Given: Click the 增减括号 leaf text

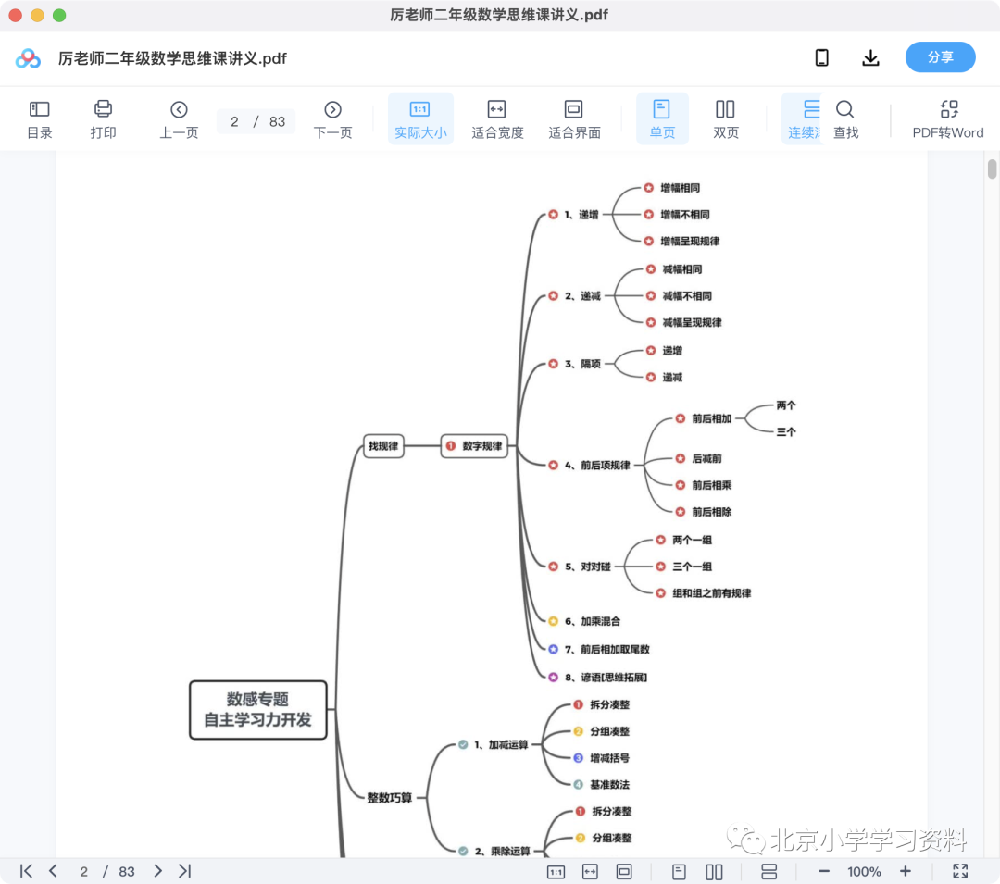Looking at the screenshot, I should [x=609, y=758].
